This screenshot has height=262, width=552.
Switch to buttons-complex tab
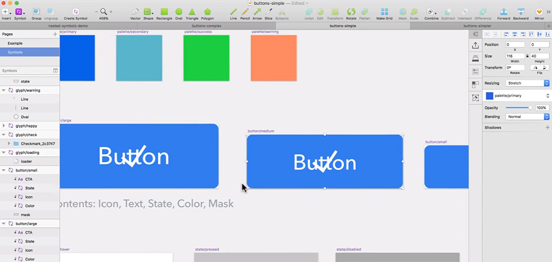point(206,26)
